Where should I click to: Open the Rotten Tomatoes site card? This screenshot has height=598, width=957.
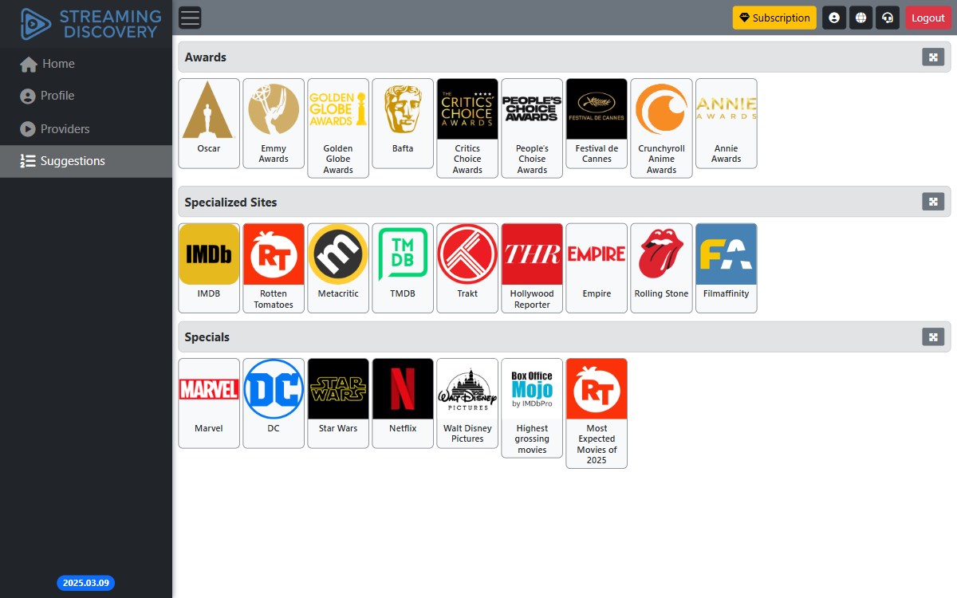[x=274, y=268]
